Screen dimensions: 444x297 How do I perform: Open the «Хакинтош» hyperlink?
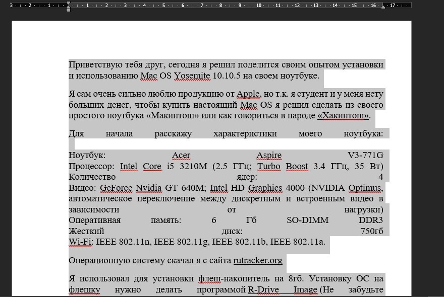[343, 116]
